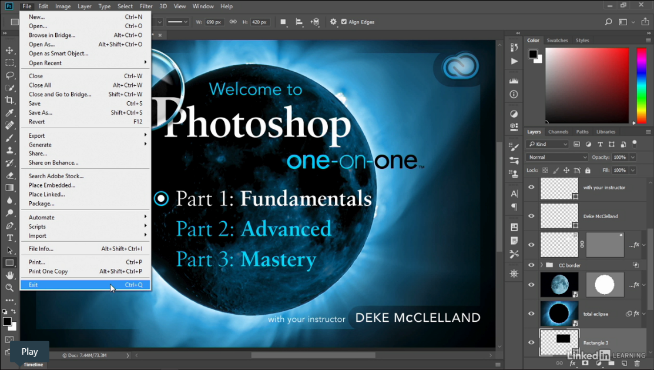Select the Rectangle shape tool
This screenshot has height=370, width=654.
9,263
